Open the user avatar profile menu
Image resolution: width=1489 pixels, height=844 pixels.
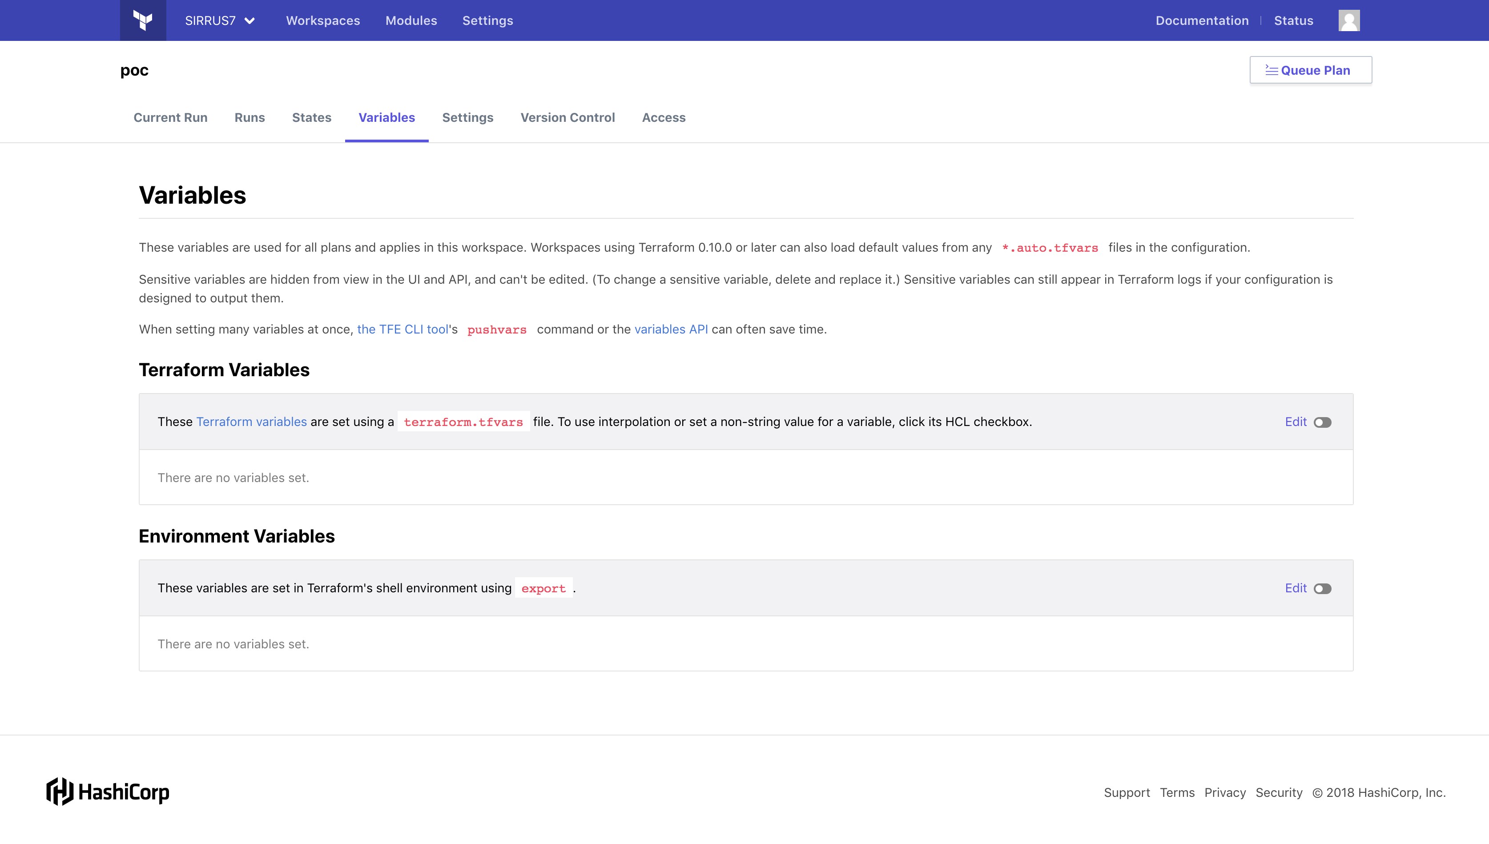click(1349, 20)
